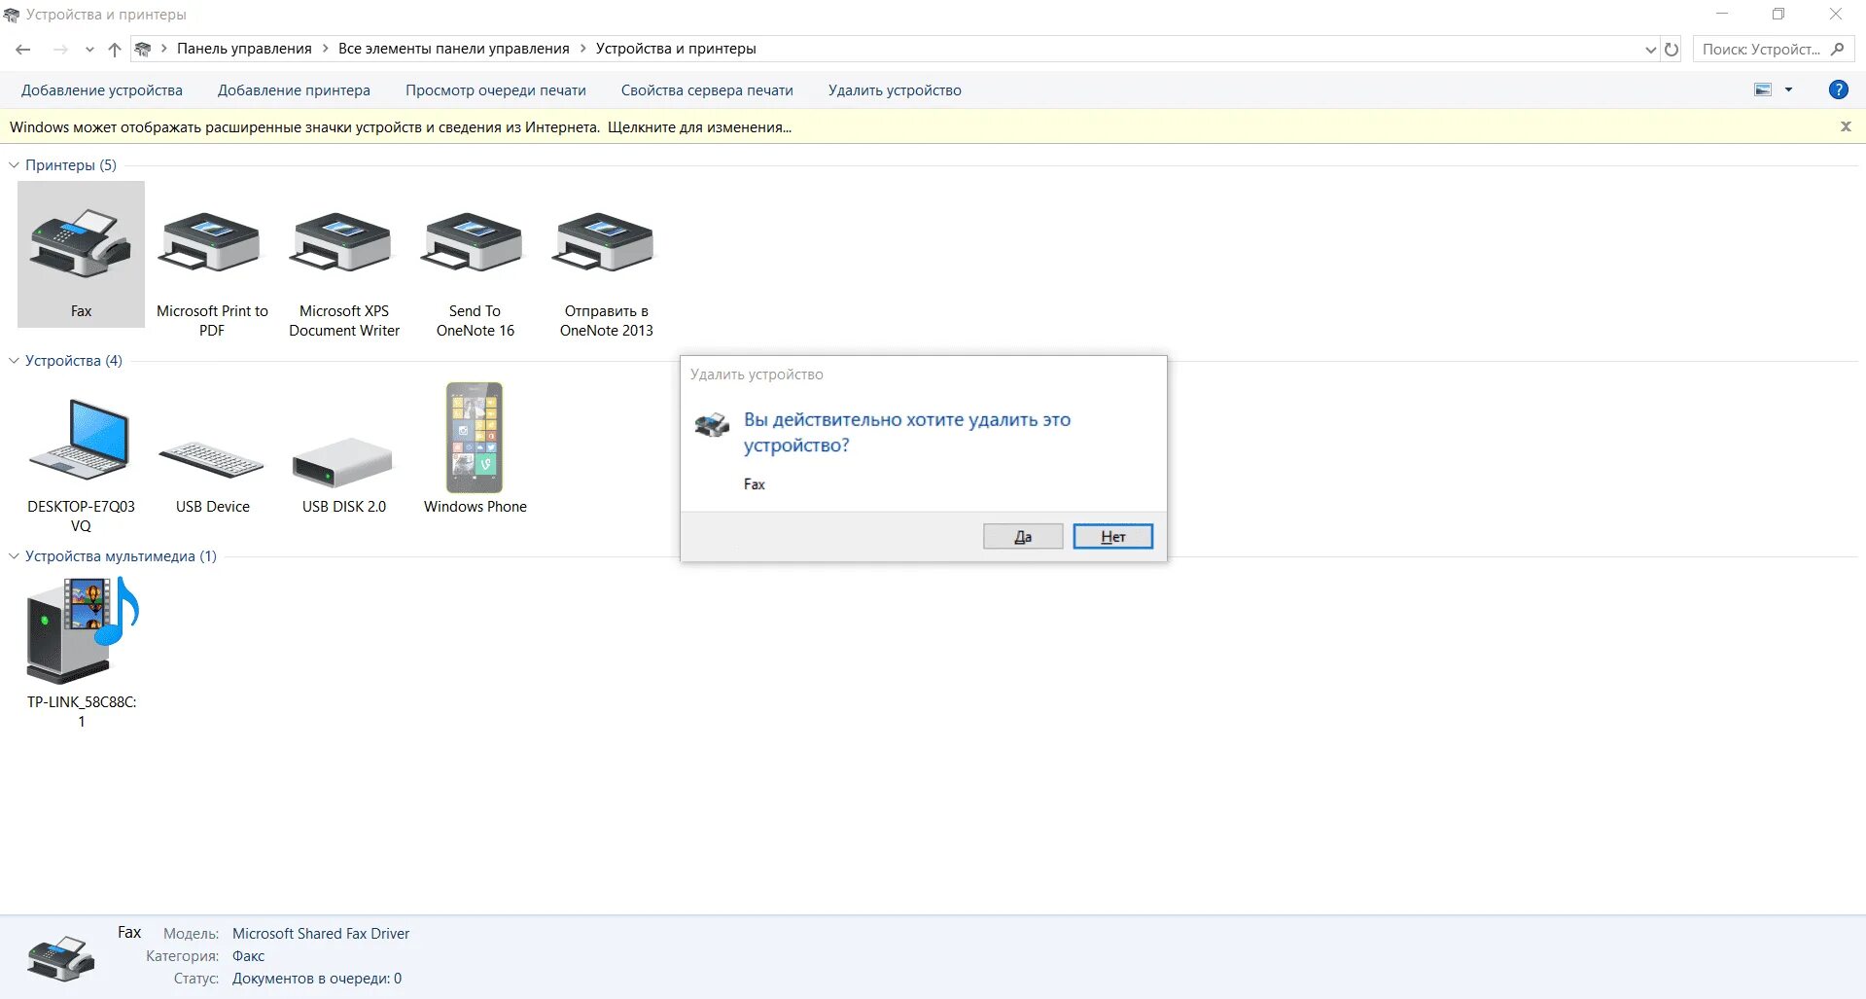1866x999 pixels.
Task: Change the view layout icon
Action: pos(1763,89)
